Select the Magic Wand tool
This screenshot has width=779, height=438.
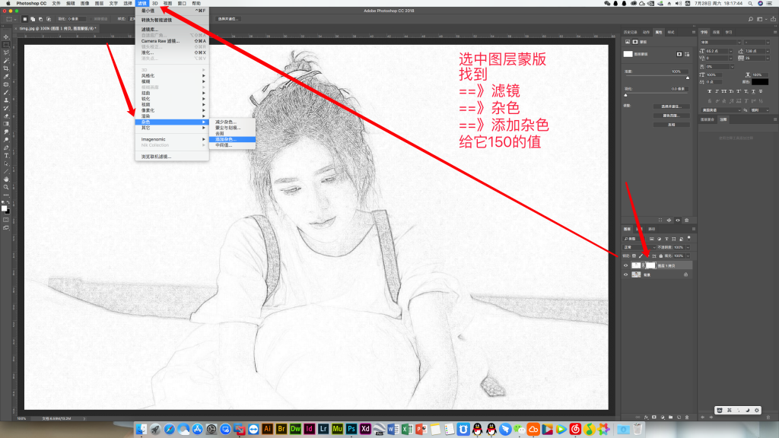6,61
